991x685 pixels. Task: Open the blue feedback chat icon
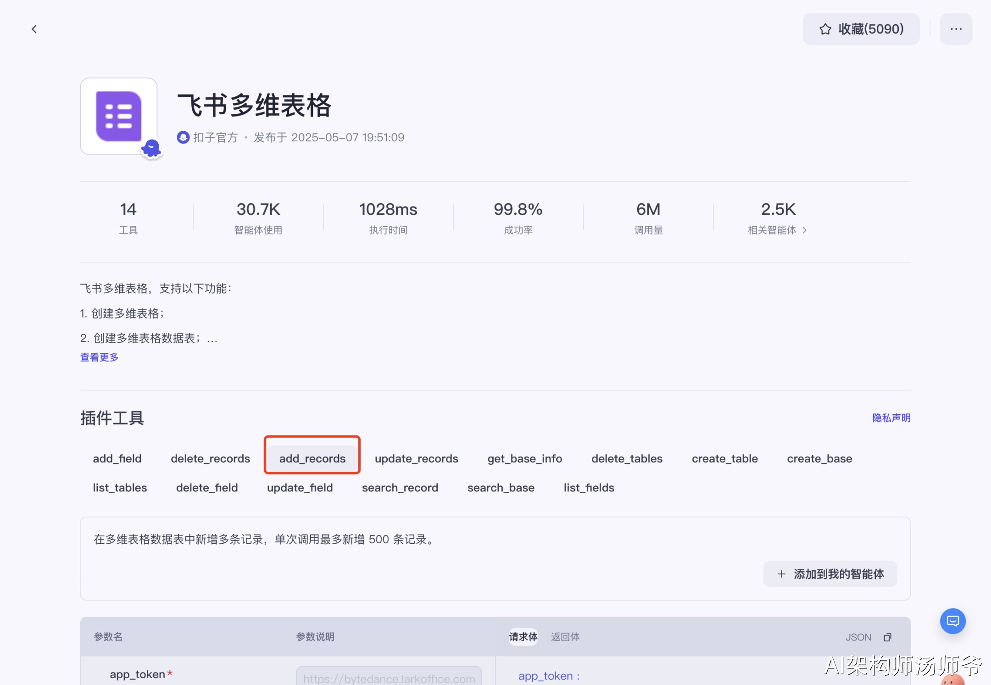(952, 621)
